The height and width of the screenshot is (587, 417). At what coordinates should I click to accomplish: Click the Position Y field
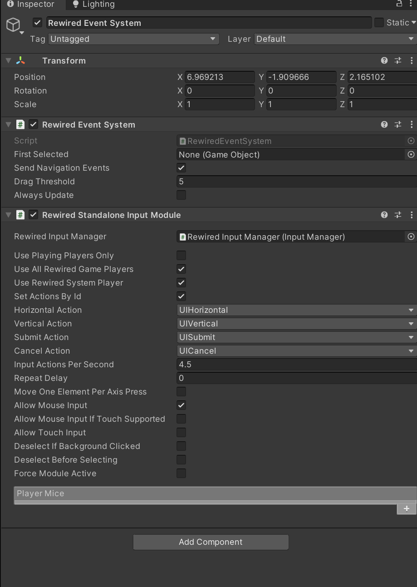301,77
